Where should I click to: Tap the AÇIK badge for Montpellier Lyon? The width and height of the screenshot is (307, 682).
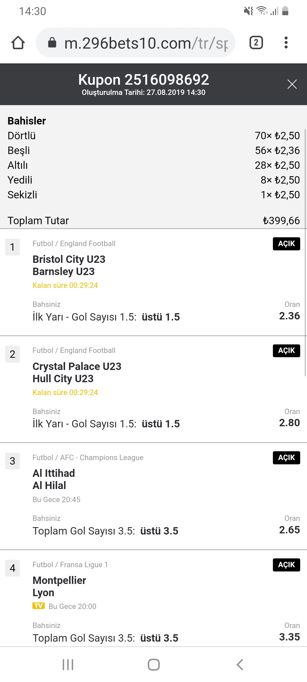coord(286,565)
